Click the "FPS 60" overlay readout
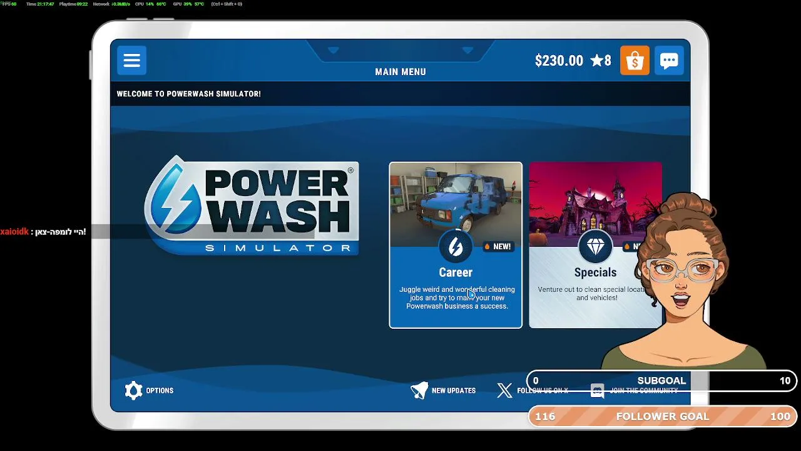 (x=9, y=4)
